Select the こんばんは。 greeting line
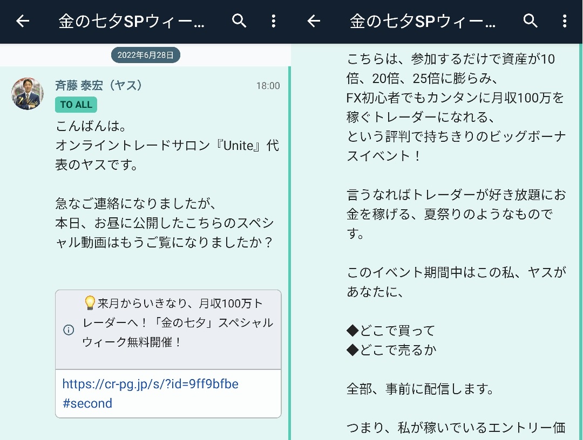This screenshot has height=440, width=583. (x=91, y=127)
